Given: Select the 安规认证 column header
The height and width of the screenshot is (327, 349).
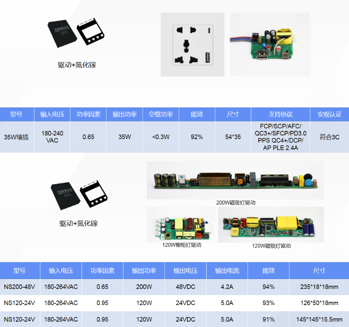Looking at the screenshot, I should pyautogui.click(x=330, y=114).
